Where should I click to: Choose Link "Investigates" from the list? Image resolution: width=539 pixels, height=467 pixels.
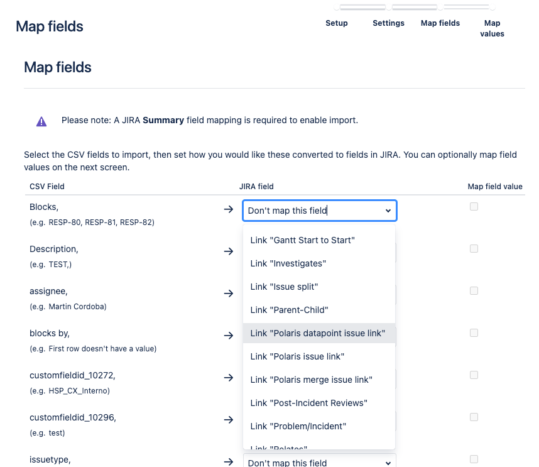click(x=319, y=263)
